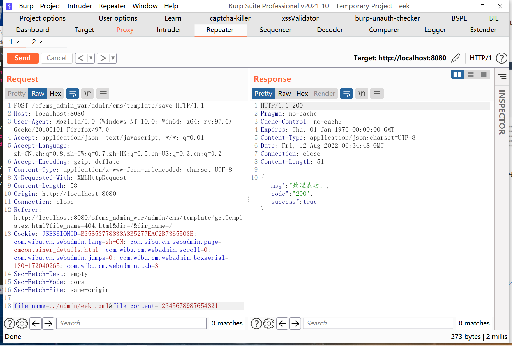The width and height of the screenshot is (512, 346).
Task: Switch to the Comparer tab
Action: tap(384, 30)
